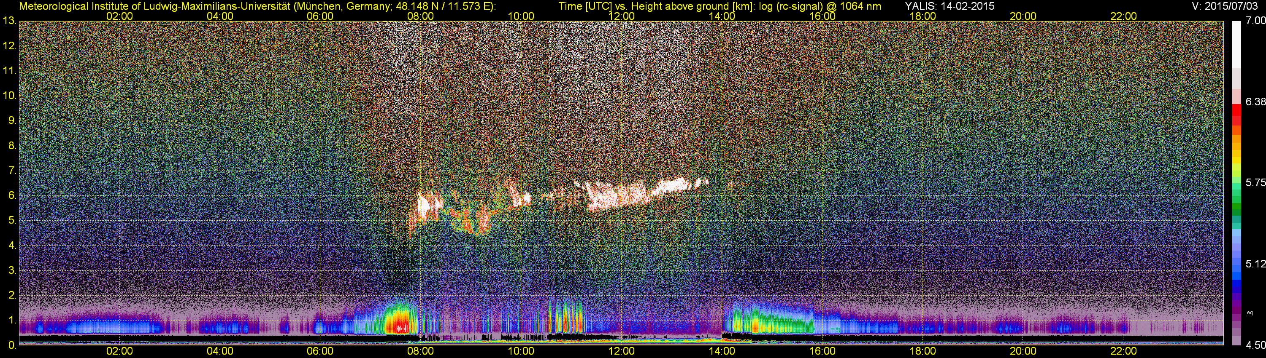Click the 4 km height axis label
The height and width of the screenshot is (358, 1266).
[12, 246]
